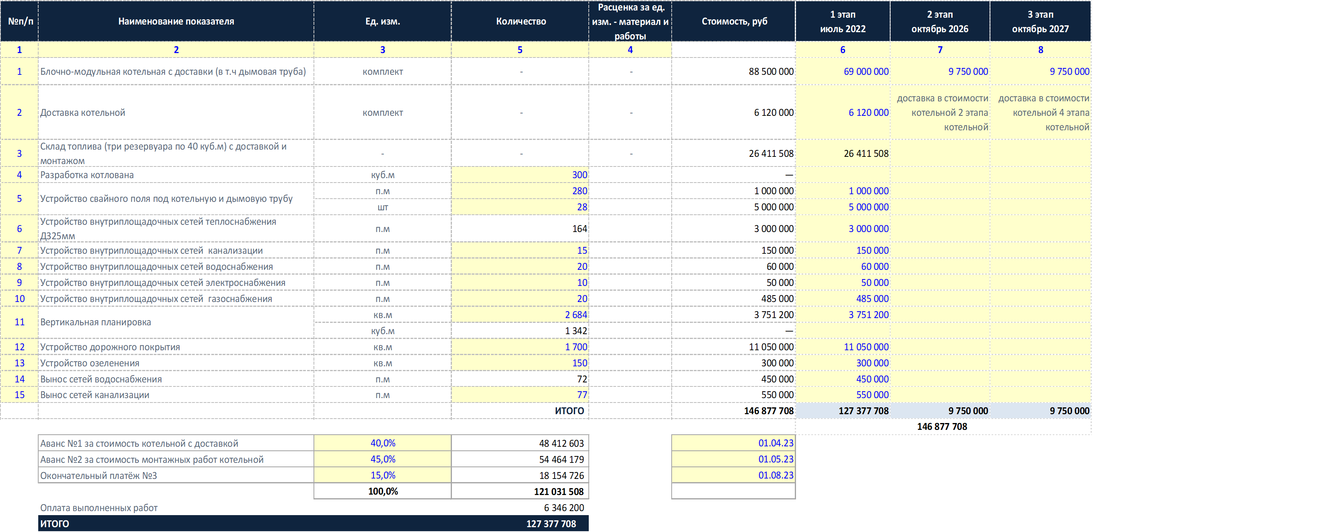Select the 69 000 000 stage-1 cell
1322x532 pixels.
point(843,71)
